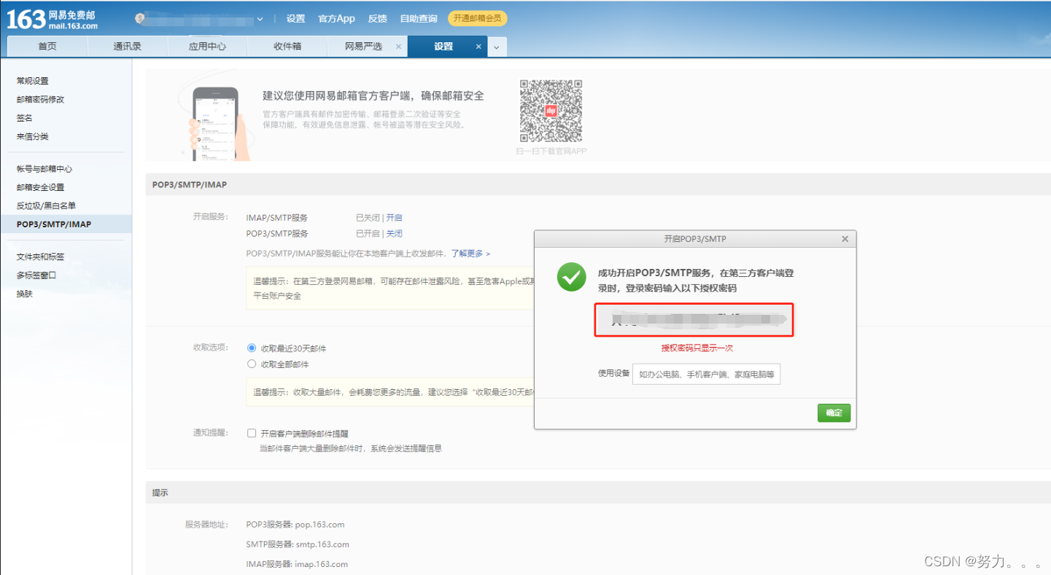This screenshot has width=1051, height=575.
Task: Expand the tab list dropdown chevron
Action: 497,47
